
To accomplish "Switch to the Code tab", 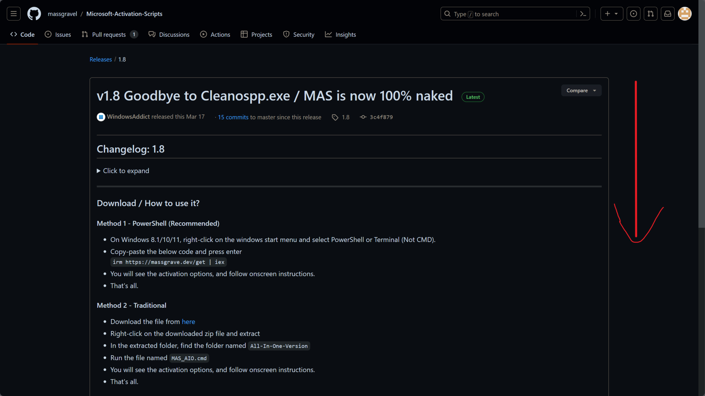I will (x=22, y=34).
